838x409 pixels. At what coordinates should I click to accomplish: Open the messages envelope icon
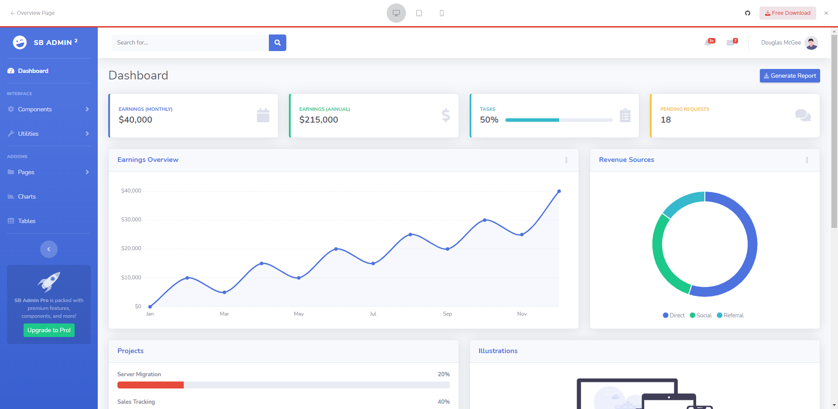coord(730,43)
